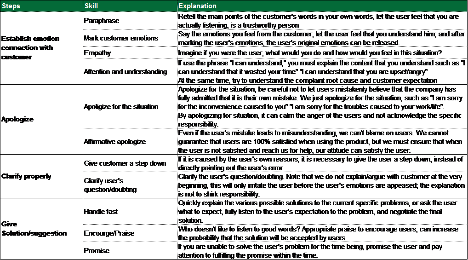Click the Encourage/Praise skill cell
Viewport: 468px width, 260px height.
pos(108,233)
